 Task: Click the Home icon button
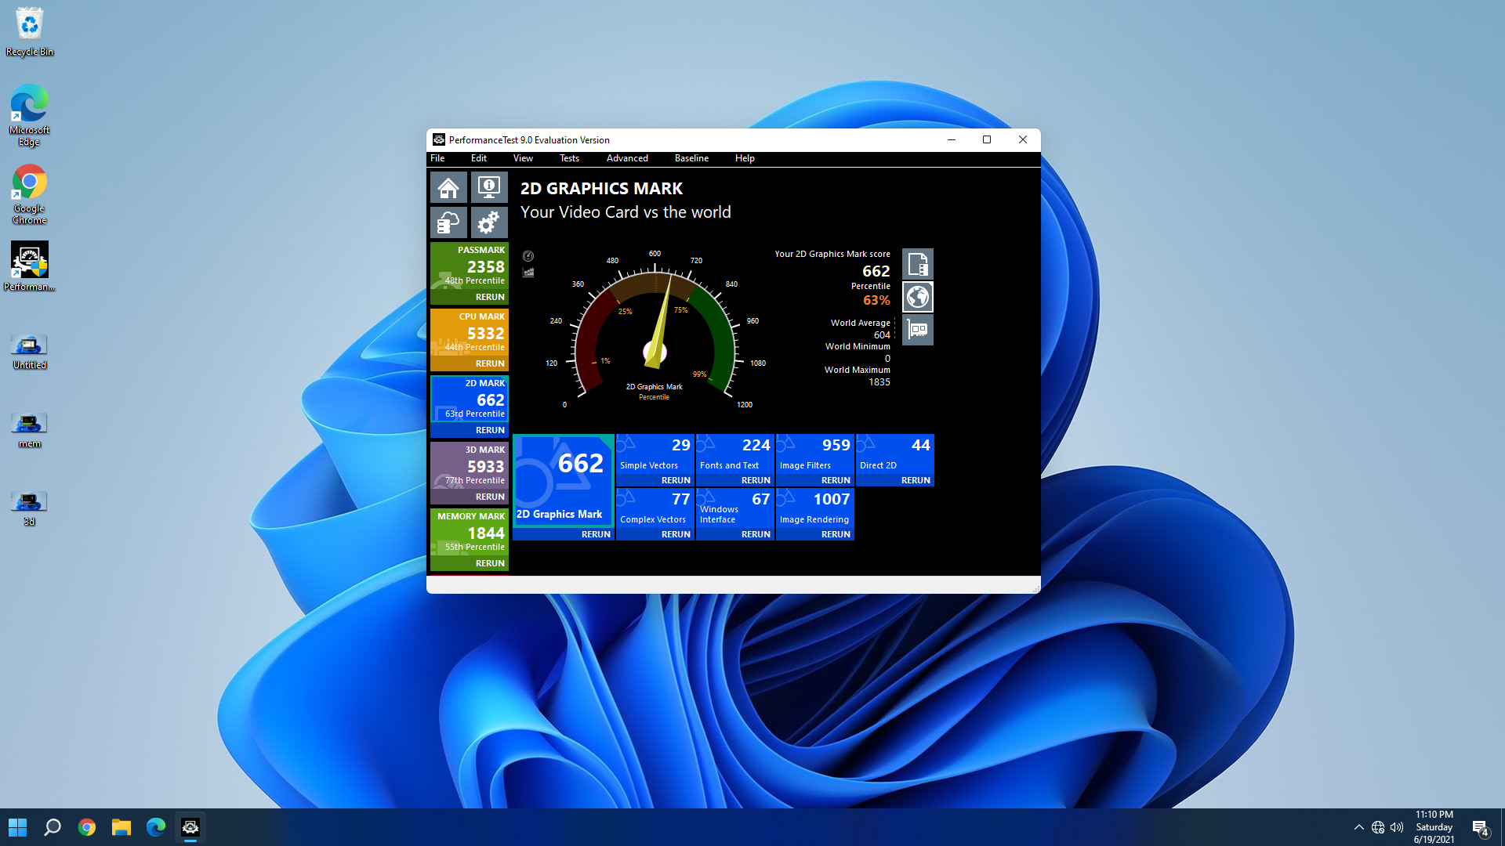(448, 188)
